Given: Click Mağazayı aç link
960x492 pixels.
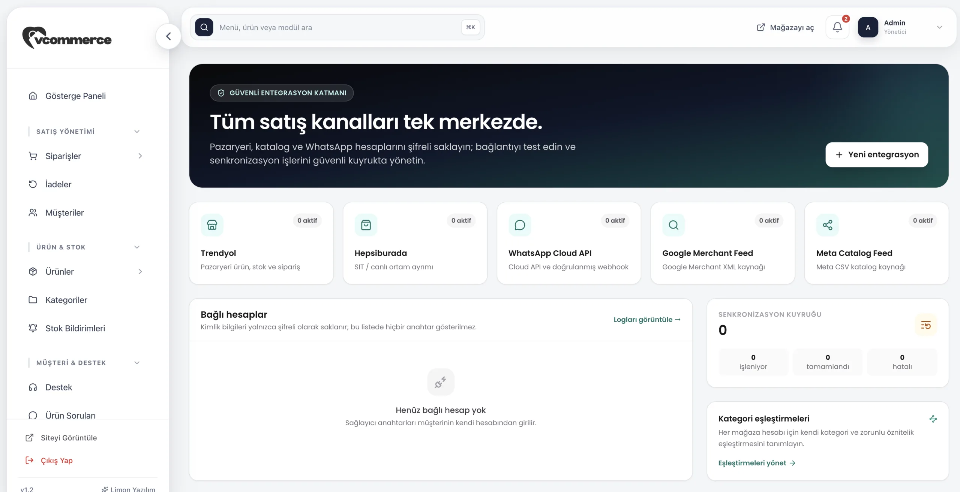Looking at the screenshot, I should 785,27.
